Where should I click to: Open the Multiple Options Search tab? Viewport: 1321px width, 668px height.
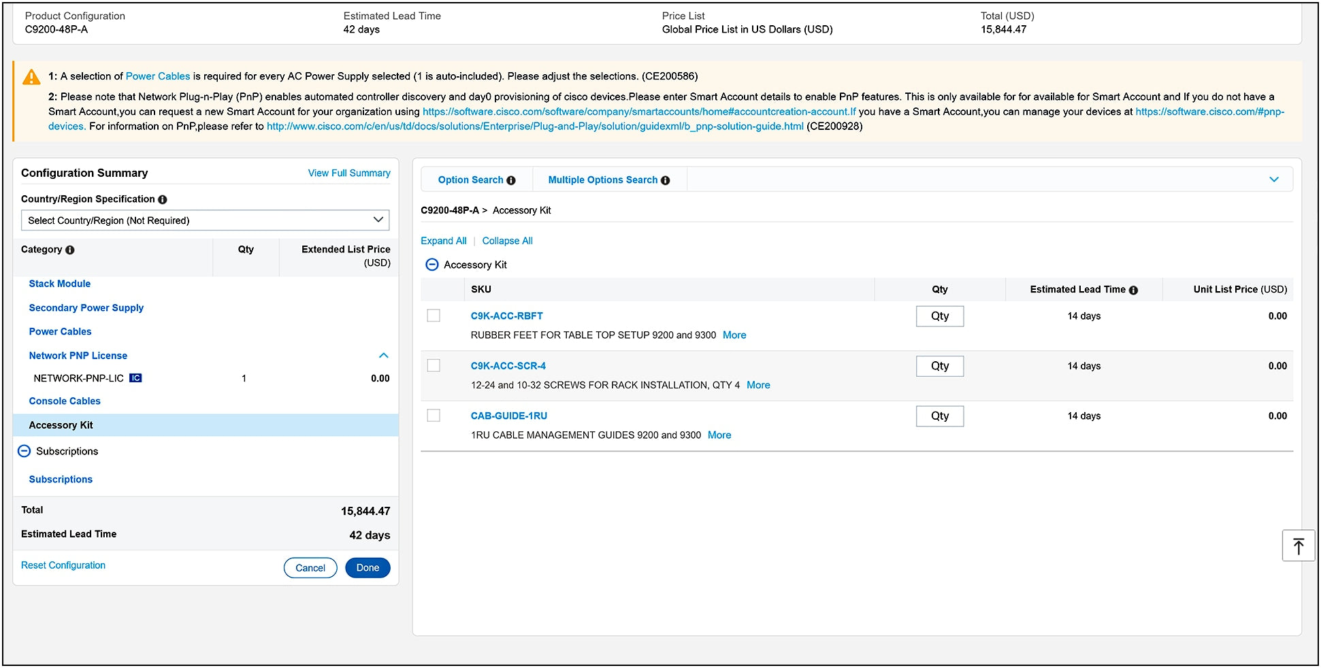602,180
